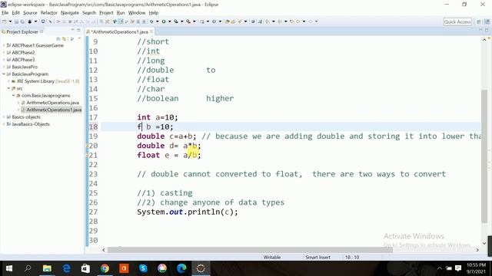Open the Search menu
Image resolution: width=492 pixels, height=276 pixels.
[89, 13]
